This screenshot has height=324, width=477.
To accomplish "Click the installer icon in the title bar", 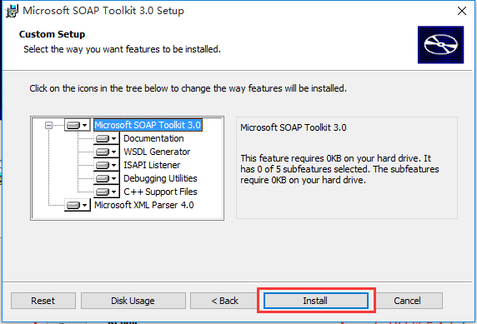I will 13,11.
